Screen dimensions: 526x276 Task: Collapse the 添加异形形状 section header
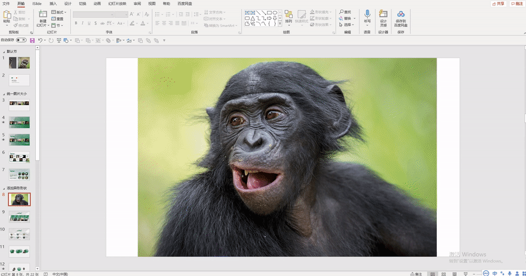coord(4,188)
